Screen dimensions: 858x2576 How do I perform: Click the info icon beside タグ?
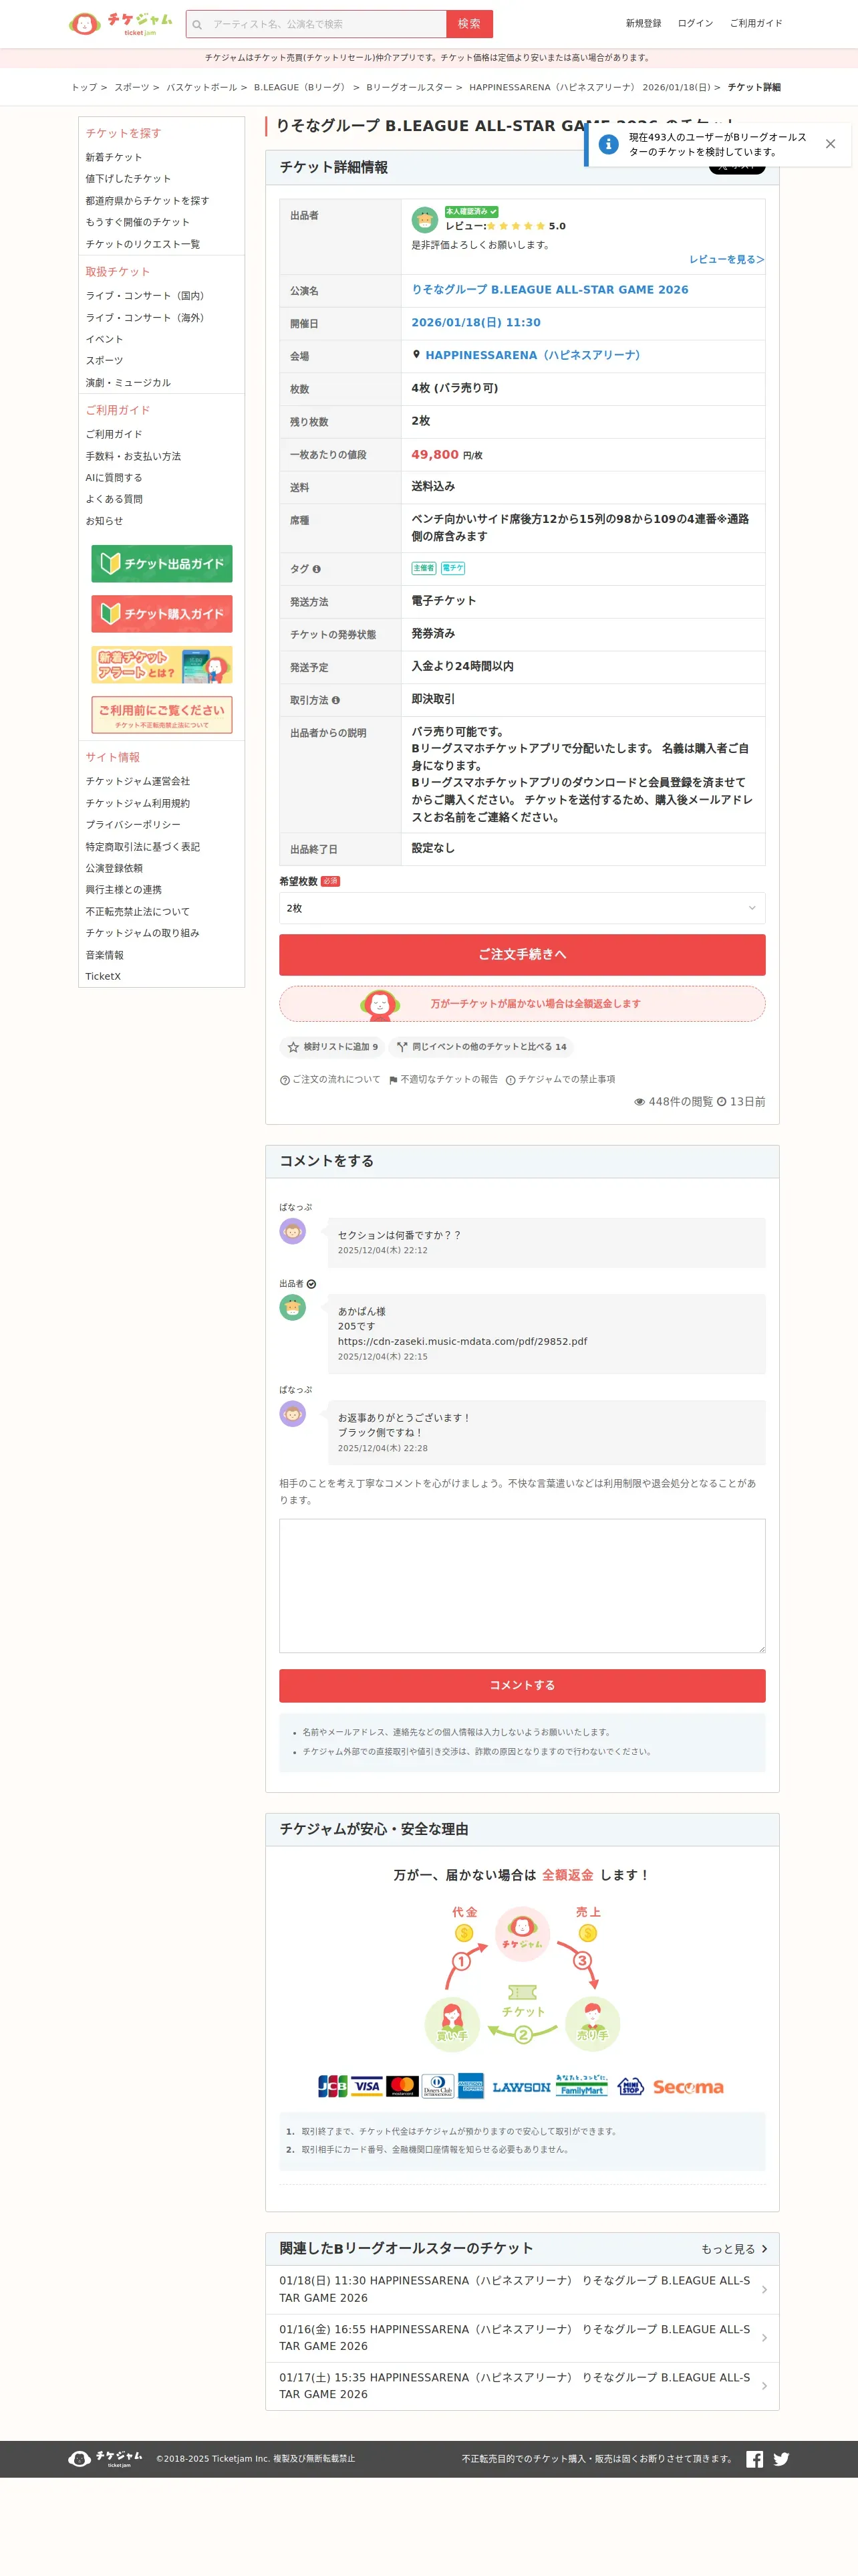(x=317, y=569)
